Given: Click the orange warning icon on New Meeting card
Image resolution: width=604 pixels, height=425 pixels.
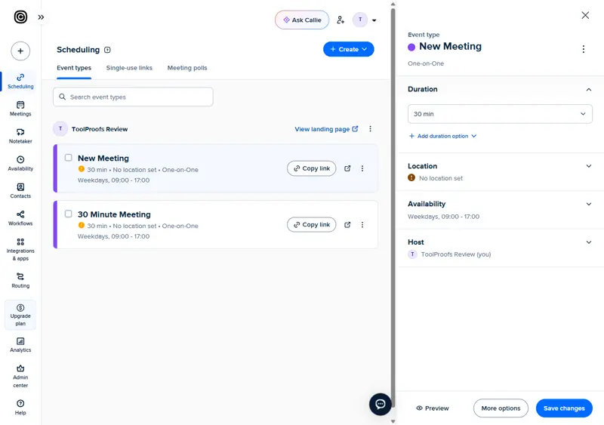Looking at the screenshot, I should [x=82, y=169].
